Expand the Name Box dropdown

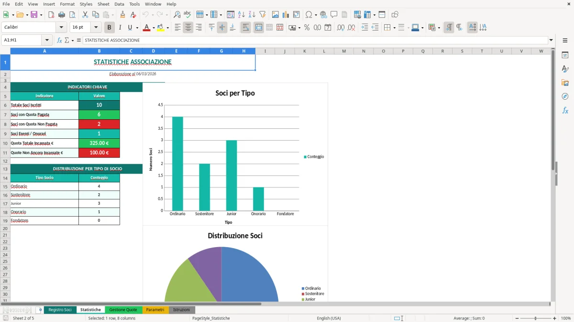click(x=47, y=40)
